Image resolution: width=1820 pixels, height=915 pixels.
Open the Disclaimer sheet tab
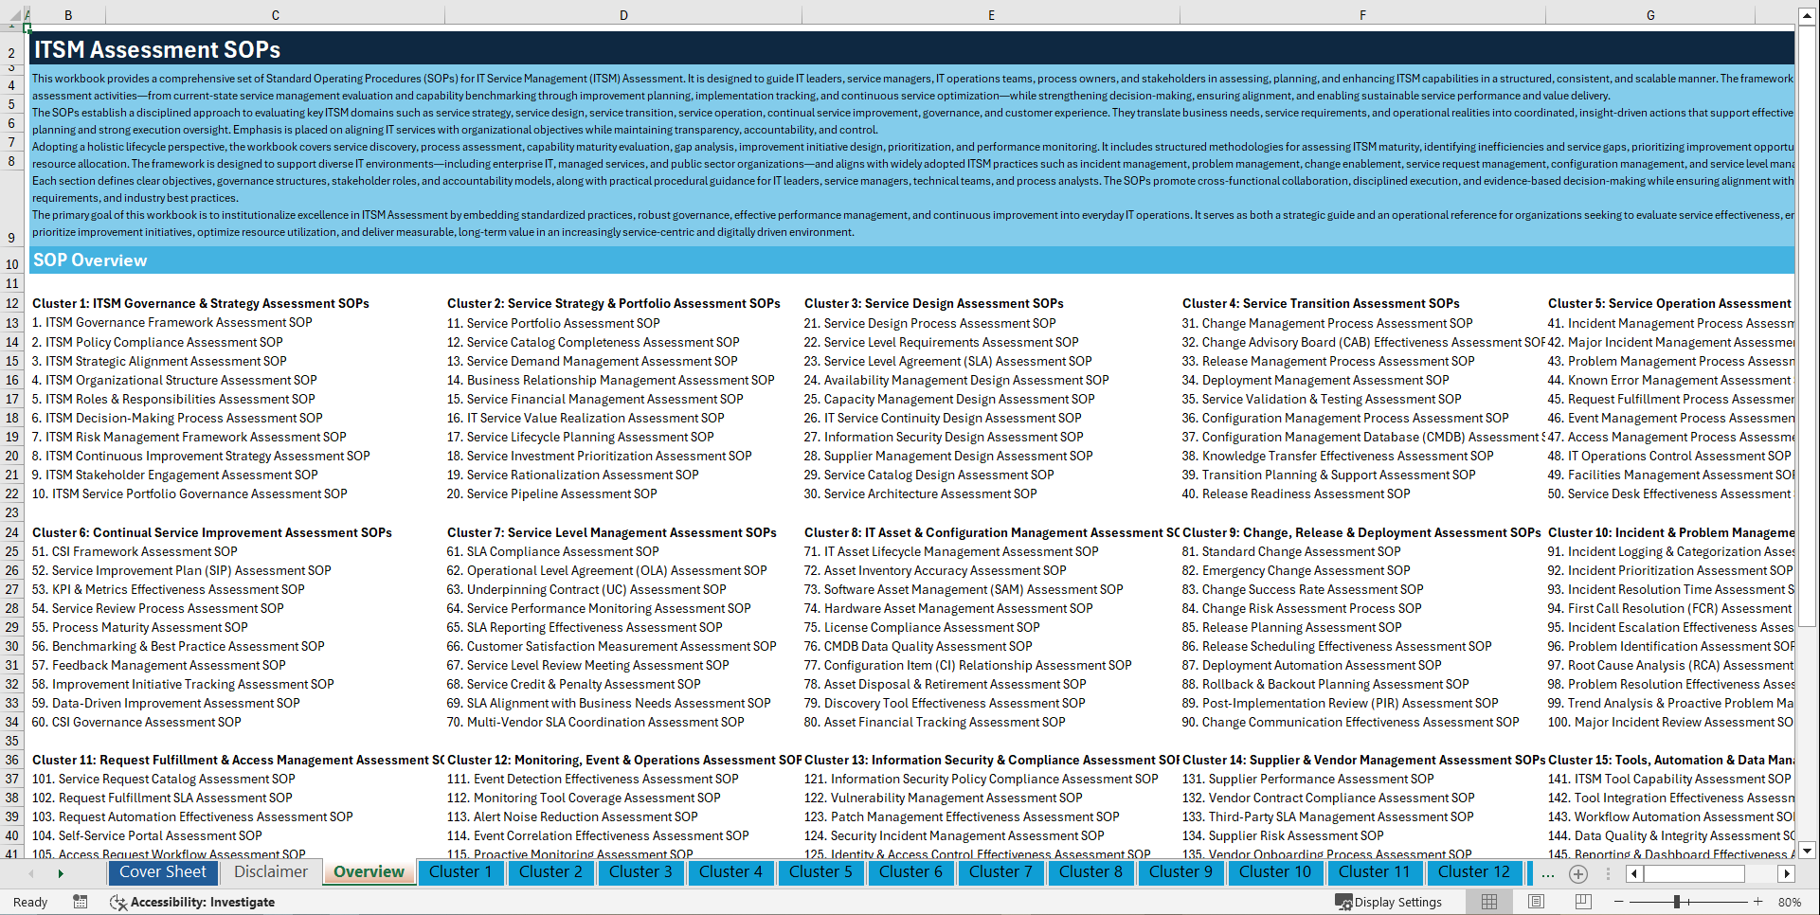[x=269, y=871]
